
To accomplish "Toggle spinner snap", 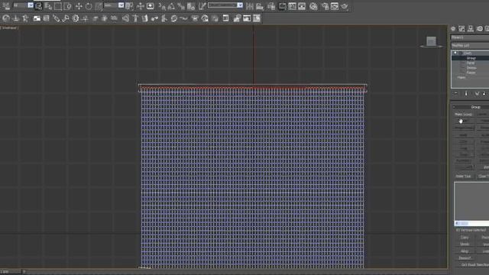I will coord(191,6).
